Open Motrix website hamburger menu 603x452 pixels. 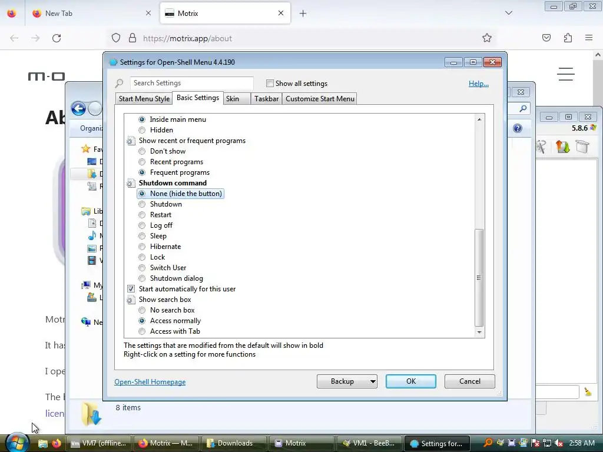pos(566,74)
